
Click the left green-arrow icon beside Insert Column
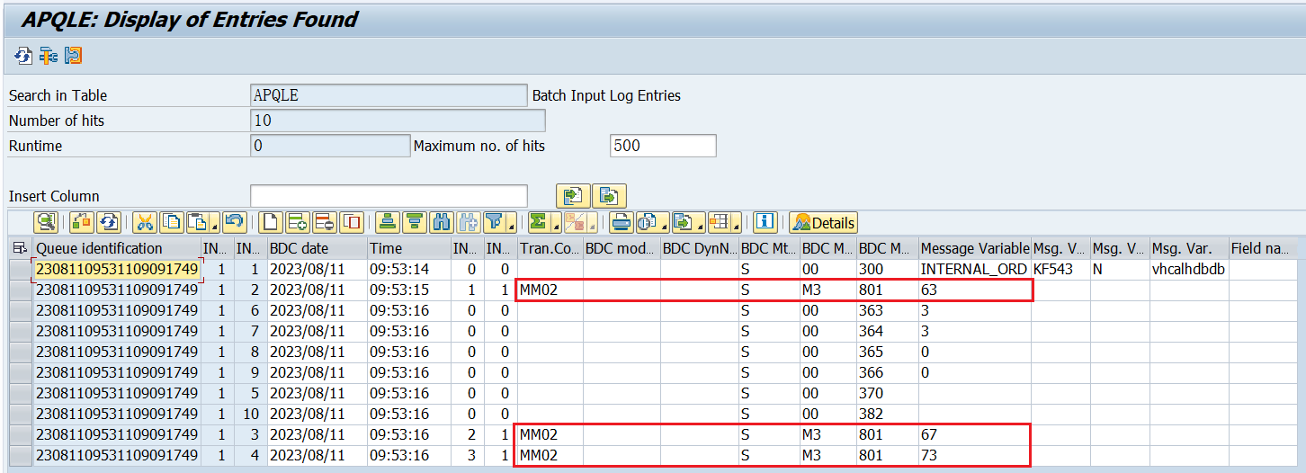click(x=573, y=195)
